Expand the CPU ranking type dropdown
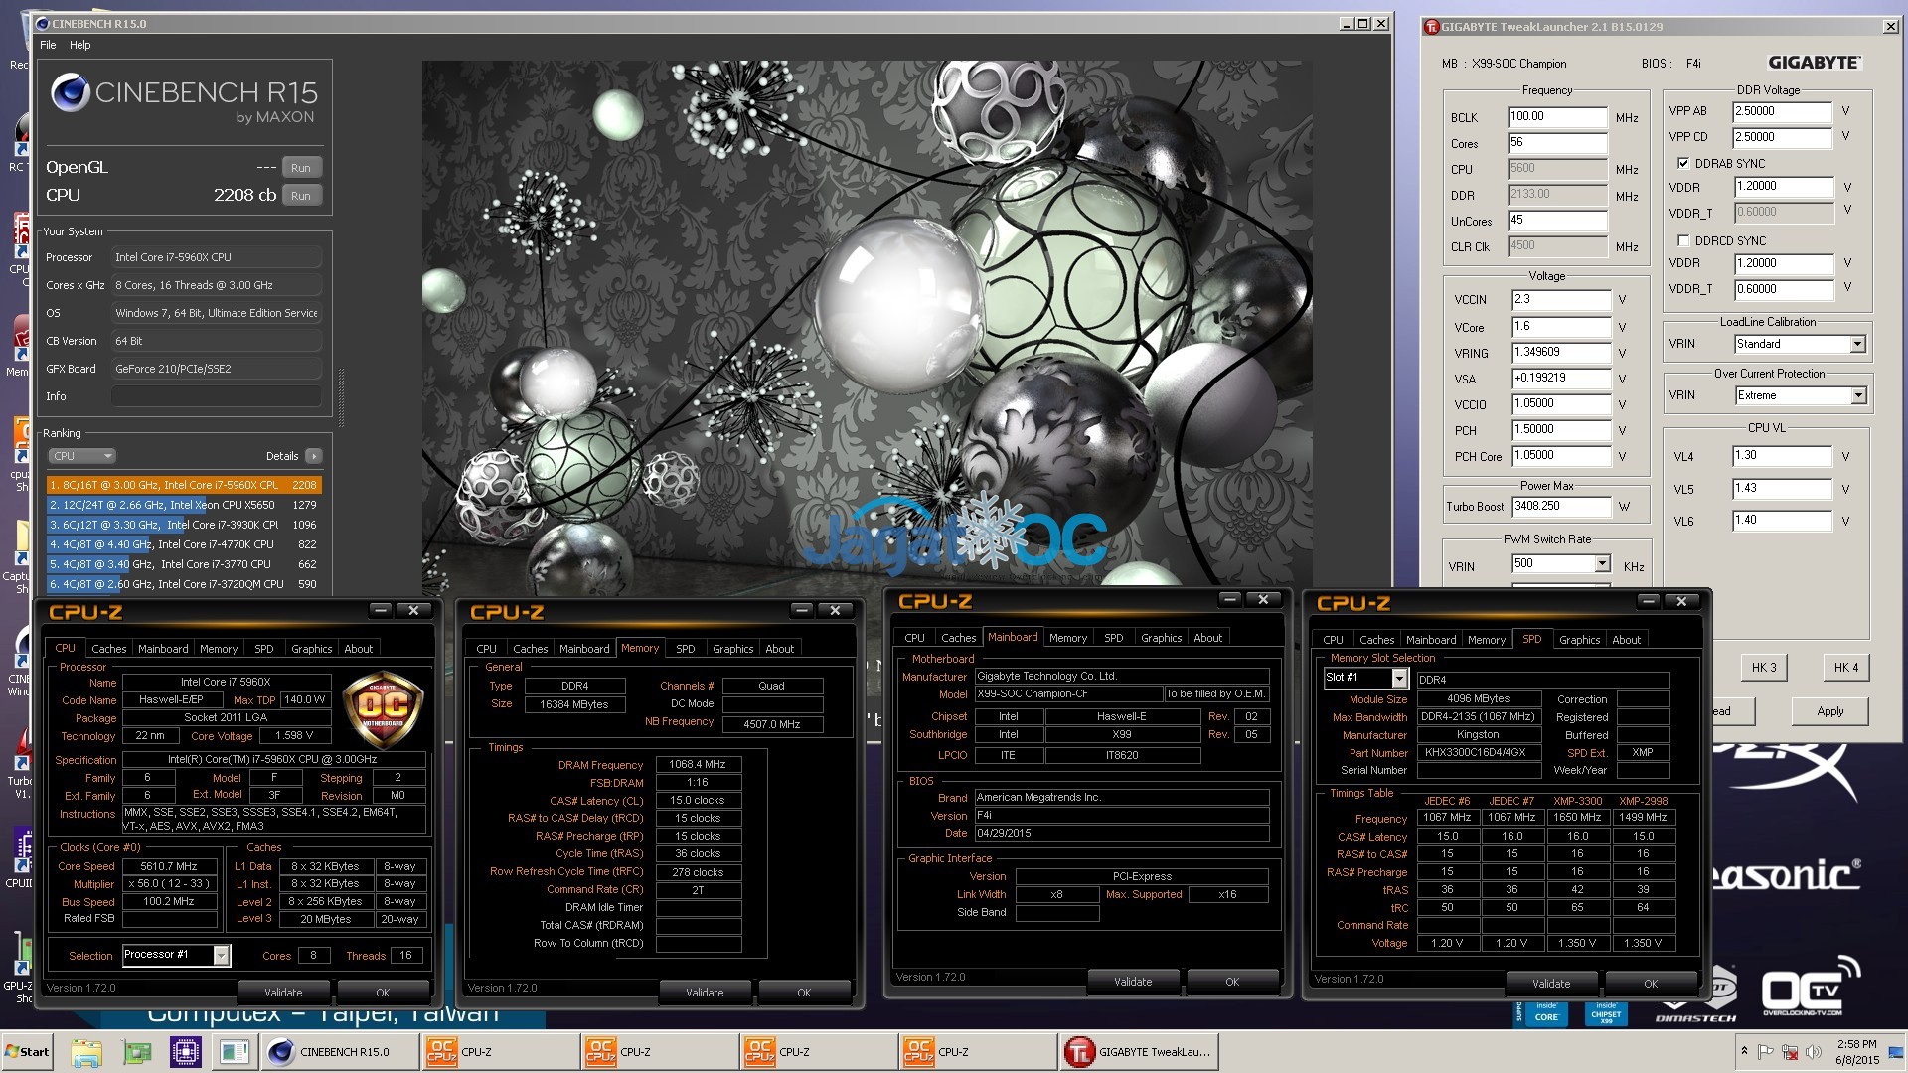1908x1073 pixels. pyautogui.click(x=82, y=456)
